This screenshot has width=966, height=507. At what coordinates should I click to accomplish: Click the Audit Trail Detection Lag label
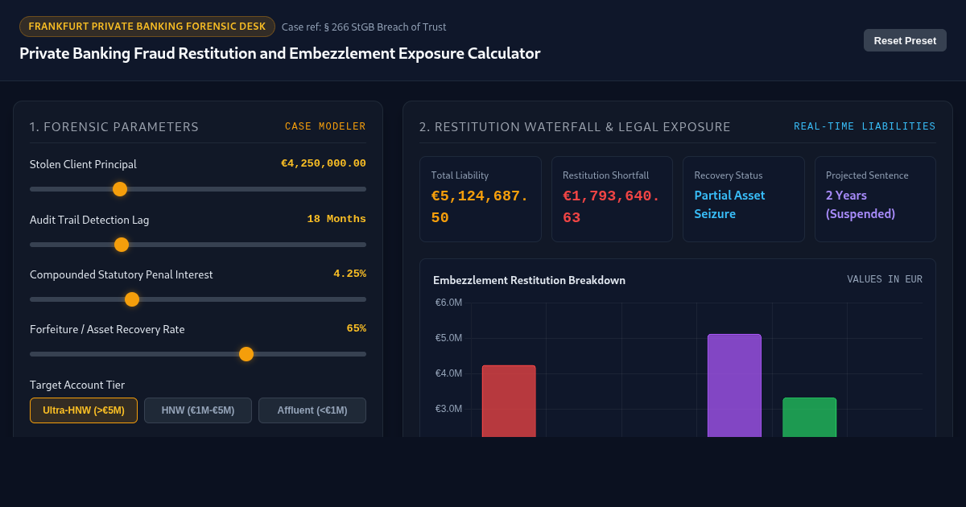89,220
